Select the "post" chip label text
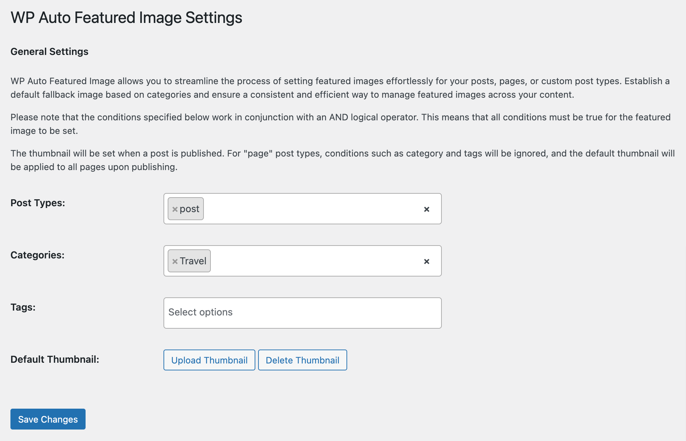 pyautogui.click(x=190, y=209)
